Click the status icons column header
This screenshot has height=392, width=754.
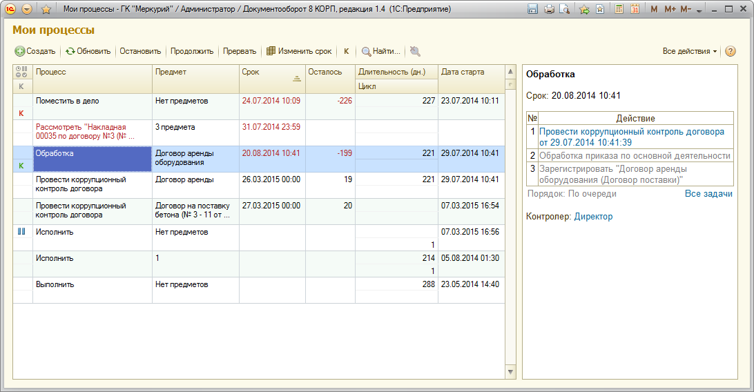pos(23,72)
